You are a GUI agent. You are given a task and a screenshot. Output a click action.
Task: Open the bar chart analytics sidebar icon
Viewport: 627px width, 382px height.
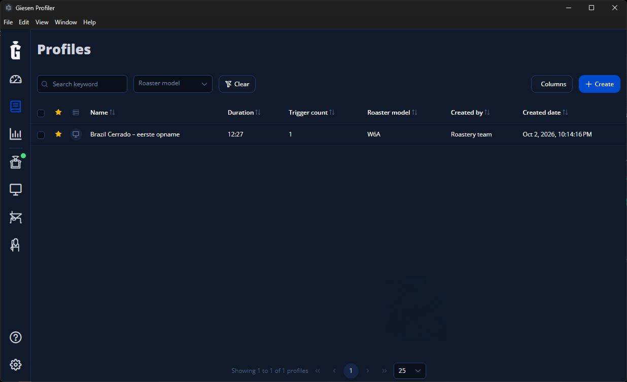click(x=16, y=134)
